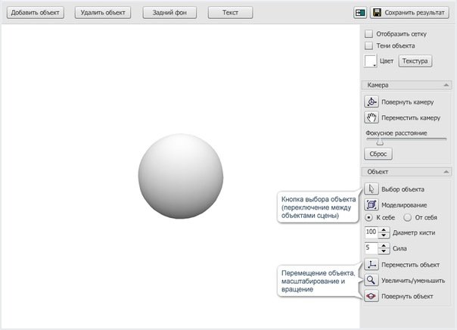Select the К себе radio button

tap(368, 217)
